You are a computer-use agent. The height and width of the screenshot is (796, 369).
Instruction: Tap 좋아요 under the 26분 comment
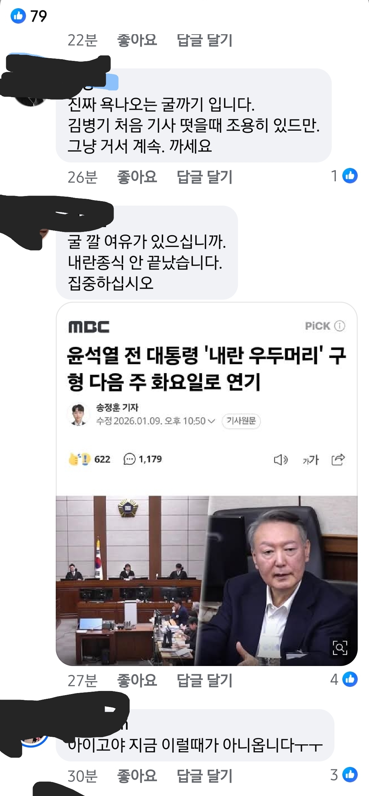137,177
